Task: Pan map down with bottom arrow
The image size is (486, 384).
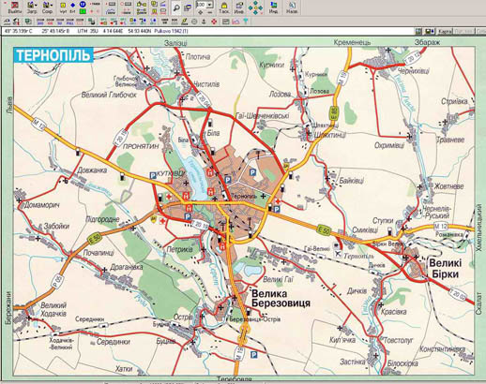Action: (255, 13)
